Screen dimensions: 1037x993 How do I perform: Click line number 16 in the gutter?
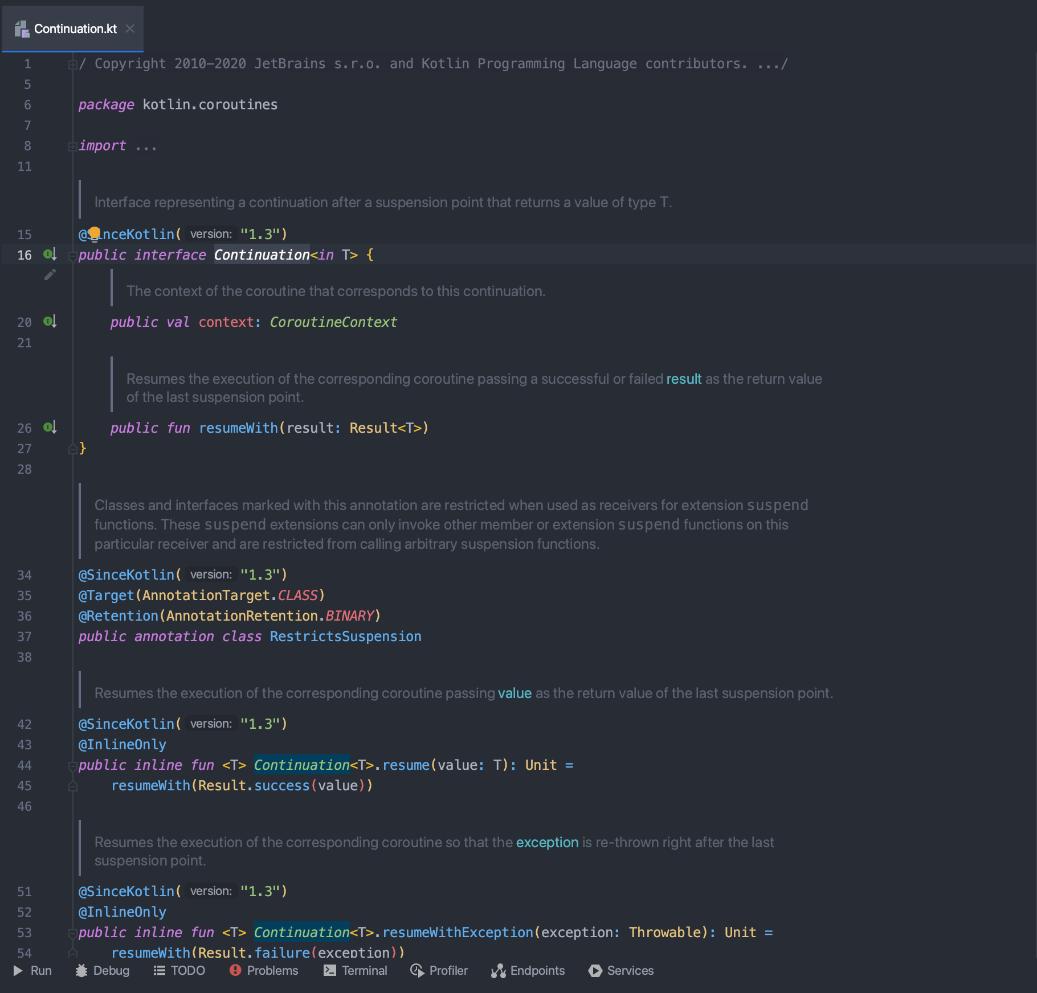(x=25, y=255)
